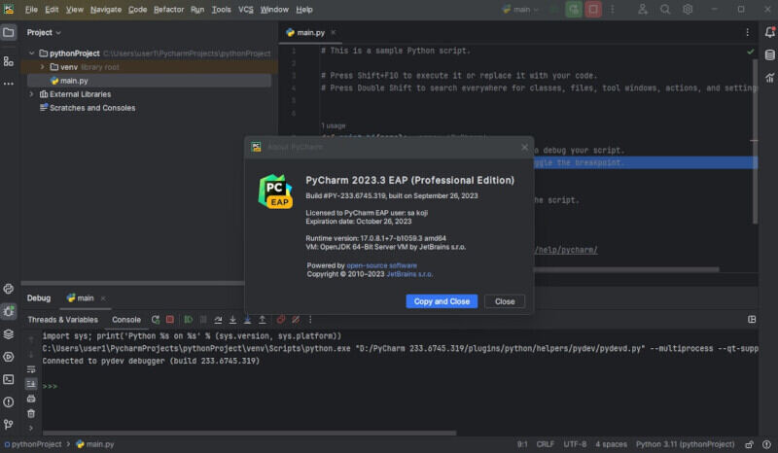Open the JetBrains s.r.o. link
The width and height of the screenshot is (778, 453).
[409, 274]
